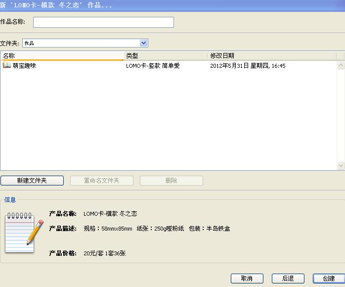Screen dimensions: 345x287
Task: Click the book icon beside 萌宝趣味
Action: [x=6, y=65]
